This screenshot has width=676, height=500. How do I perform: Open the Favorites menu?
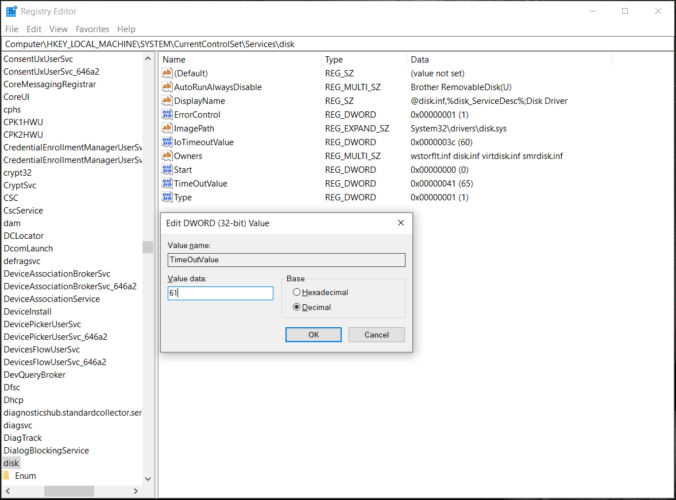click(92, 29)
